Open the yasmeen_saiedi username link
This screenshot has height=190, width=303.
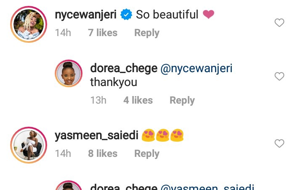coord(96,135)
